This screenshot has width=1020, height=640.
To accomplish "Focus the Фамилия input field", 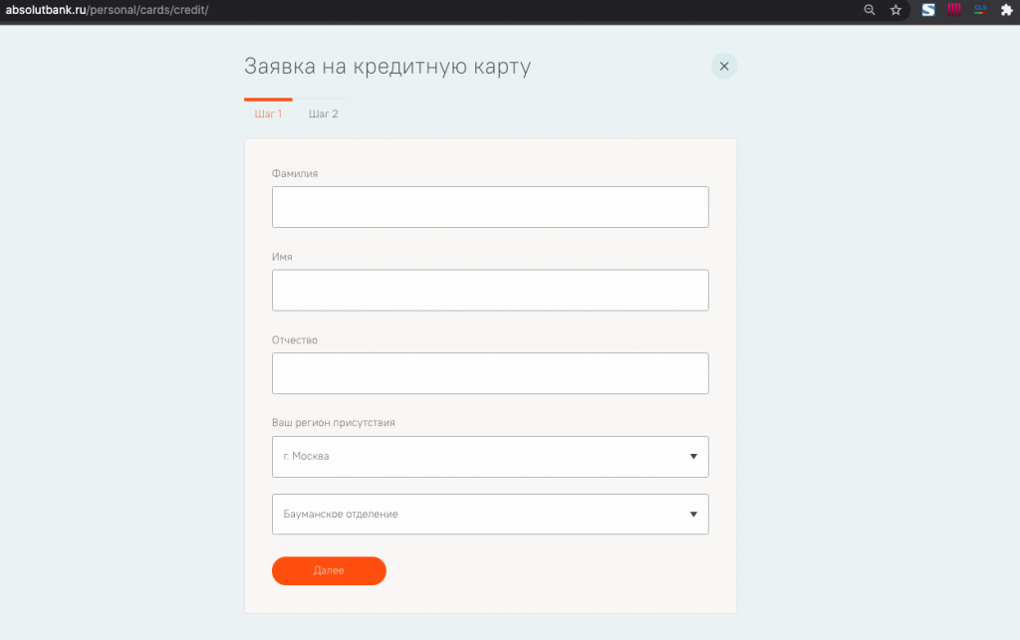I will 490,207.
